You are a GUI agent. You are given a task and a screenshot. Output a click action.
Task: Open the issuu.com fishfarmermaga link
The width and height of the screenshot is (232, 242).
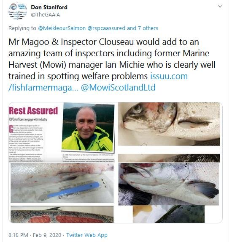coord(98,82)
